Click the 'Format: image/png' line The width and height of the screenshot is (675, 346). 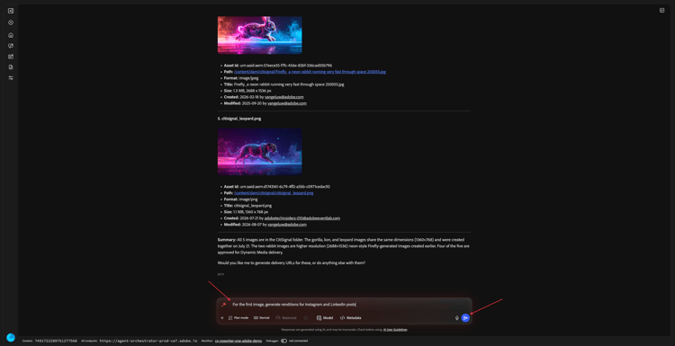coord(241,200)
